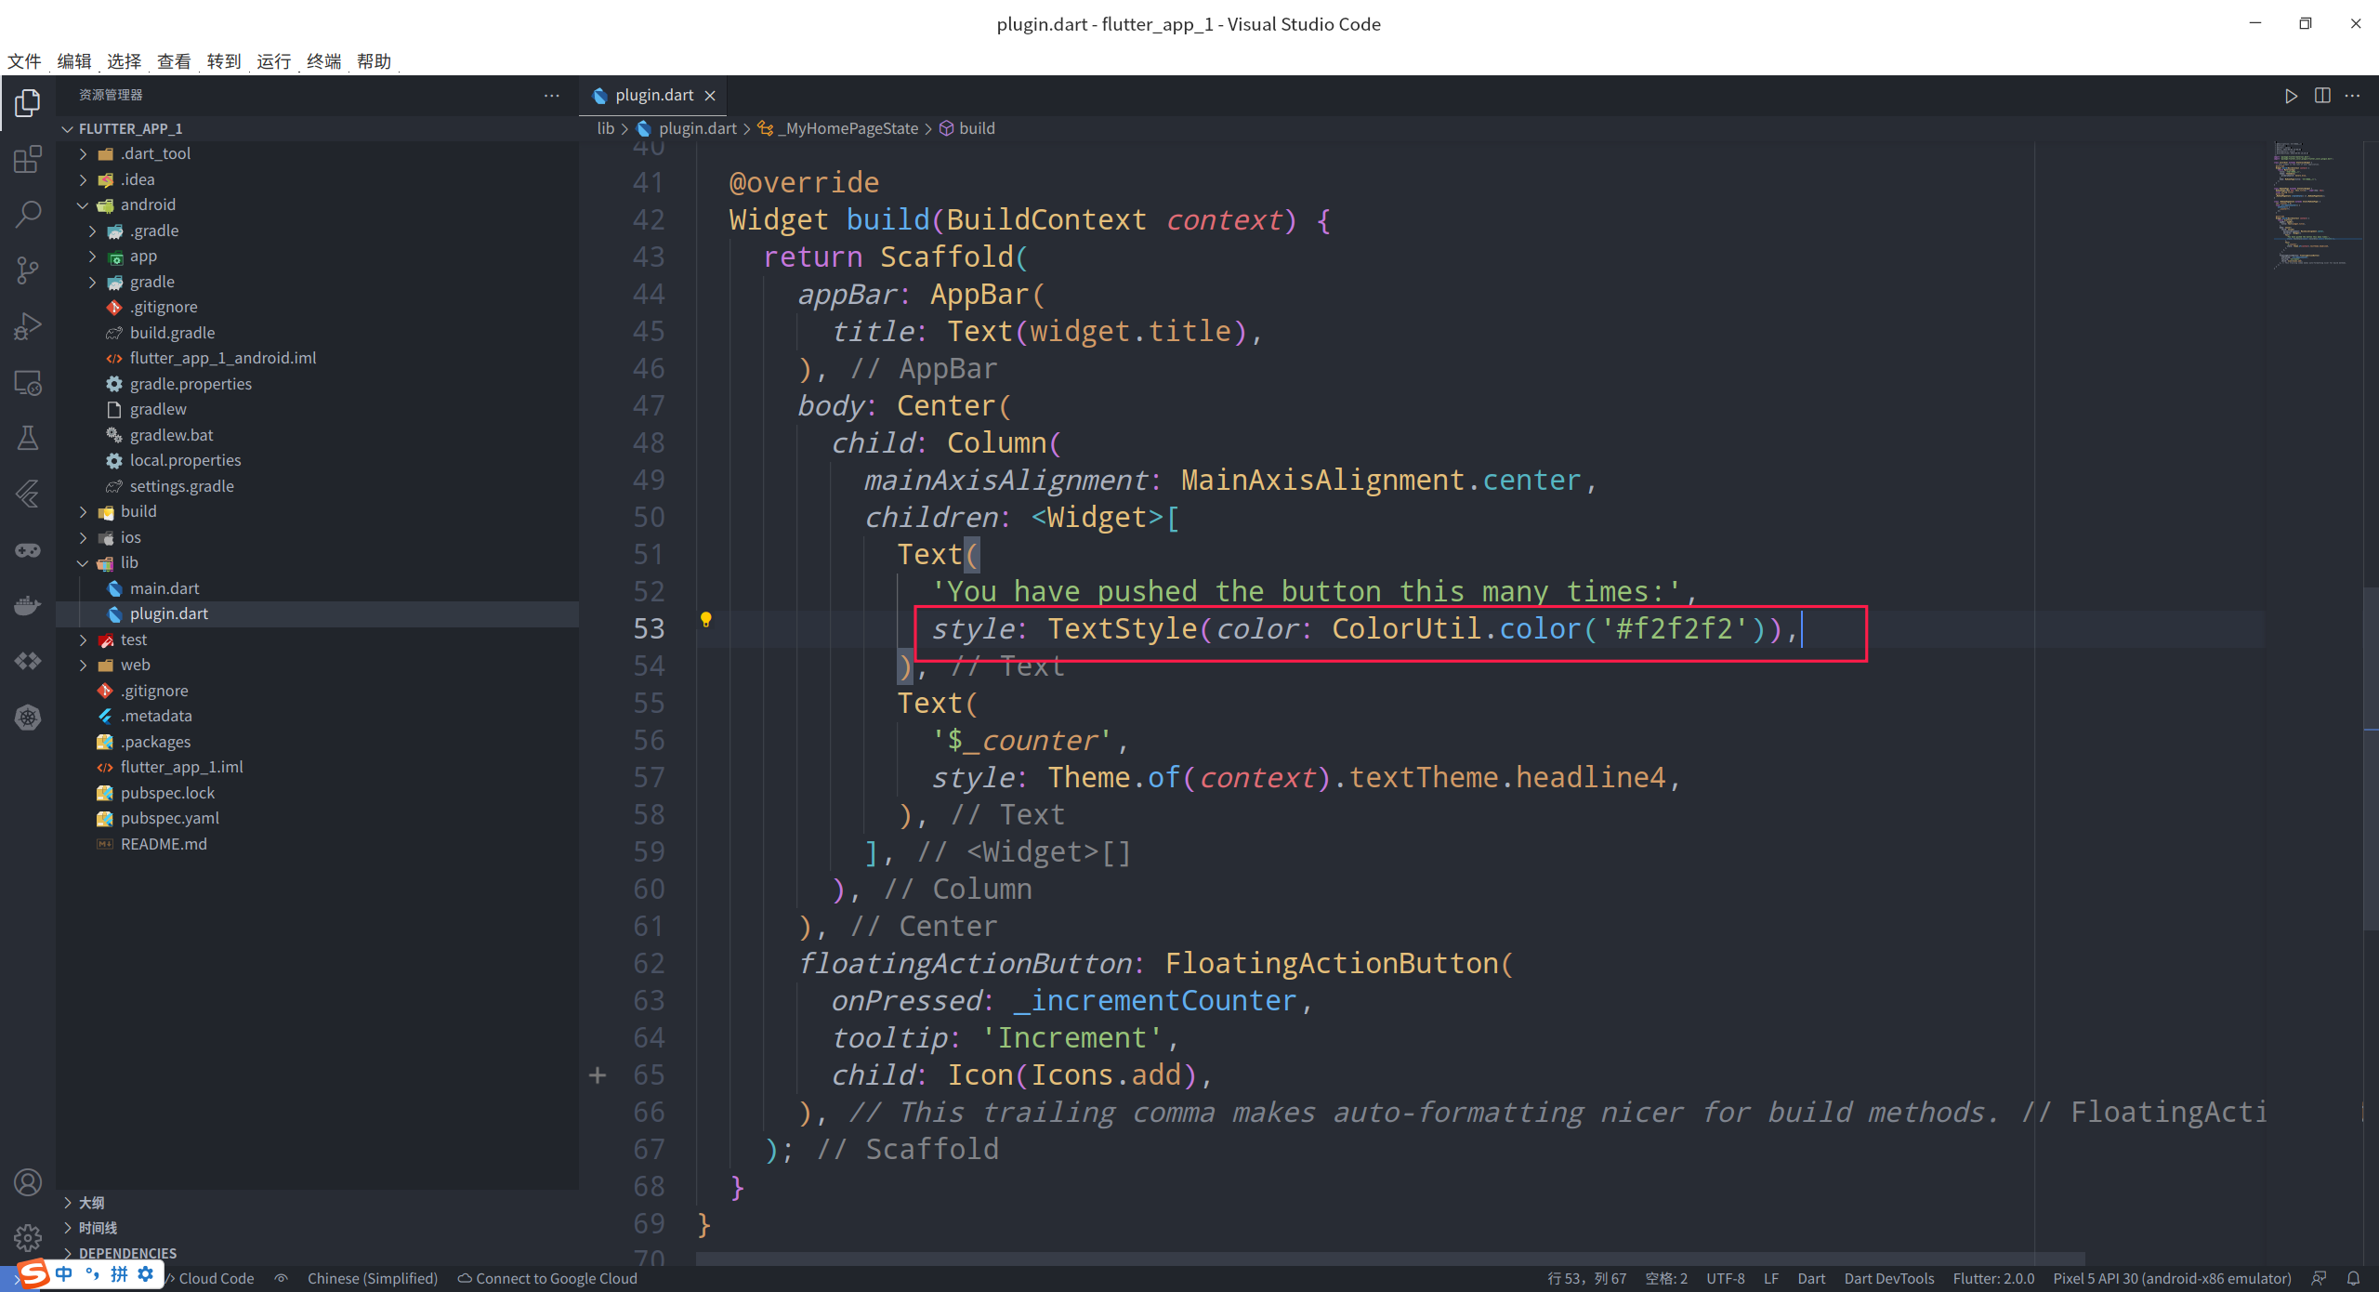
Task: Open main.dart in the file tree
Action: point(164,588)
